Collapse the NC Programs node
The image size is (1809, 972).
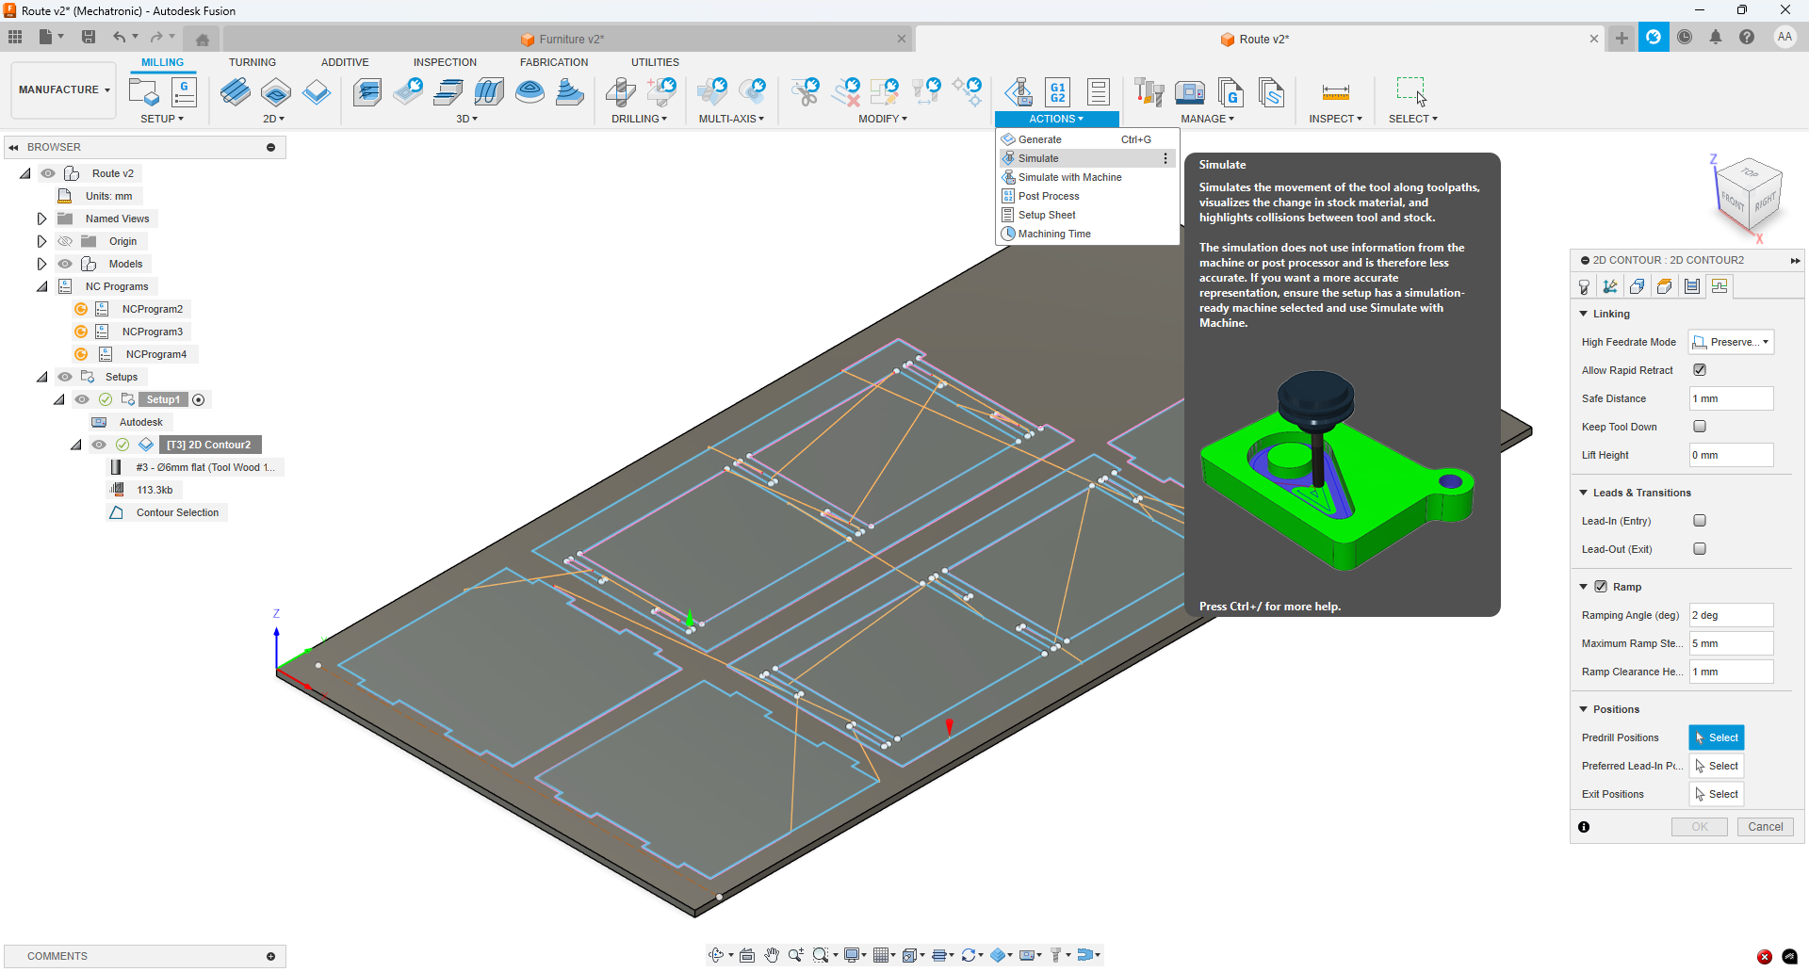[41, 286]
